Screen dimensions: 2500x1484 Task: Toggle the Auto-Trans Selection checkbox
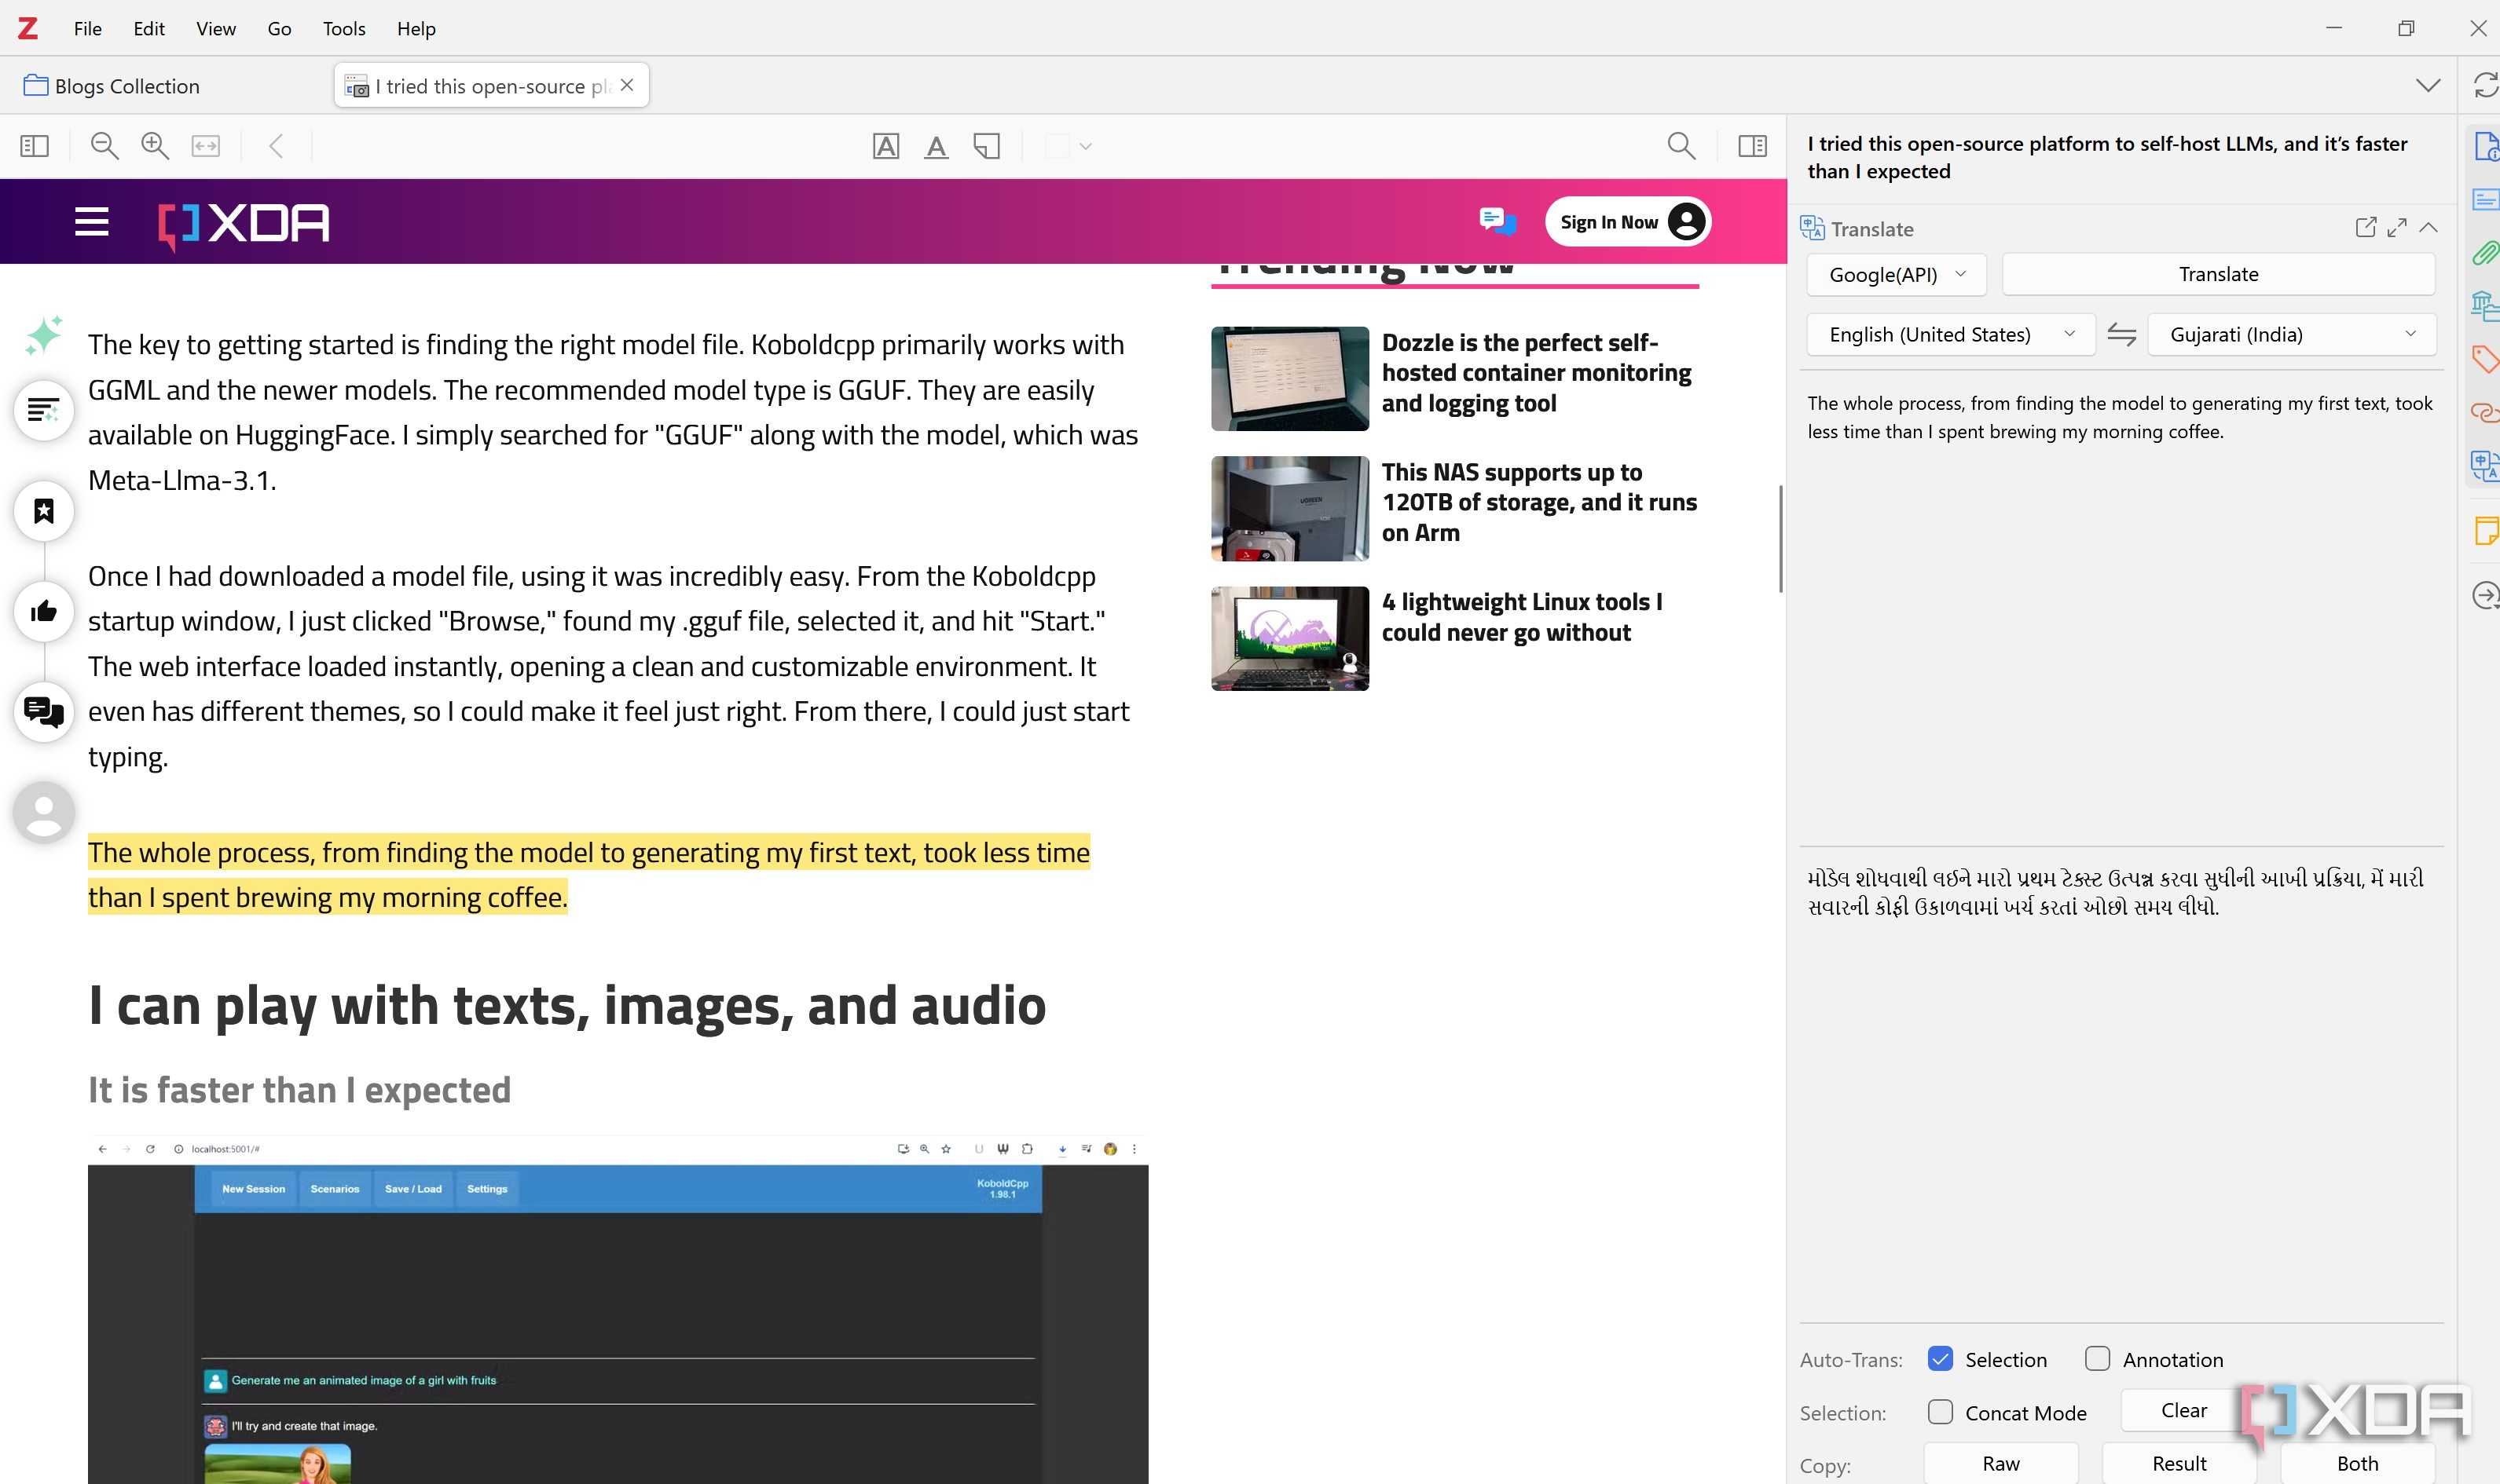coord(1940,1358)
